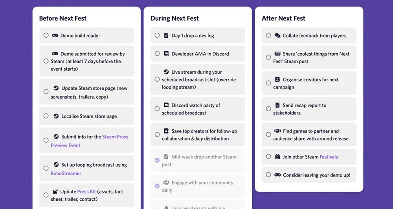The width and height of the screenshot is (393, 209).
Task: Click Steam icon next to Localise Steam store page
Action: [x=56, y=116]
